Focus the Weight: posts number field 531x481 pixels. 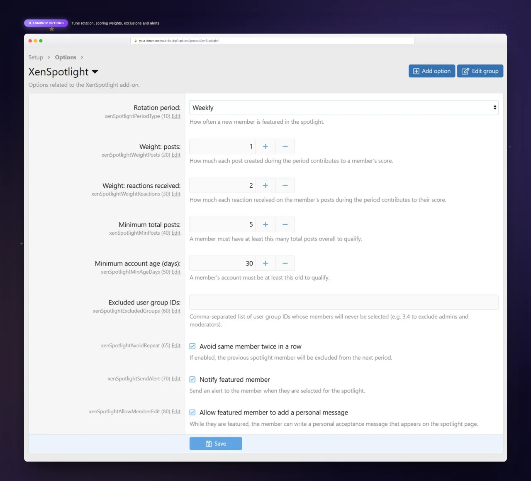pos(223,147)
